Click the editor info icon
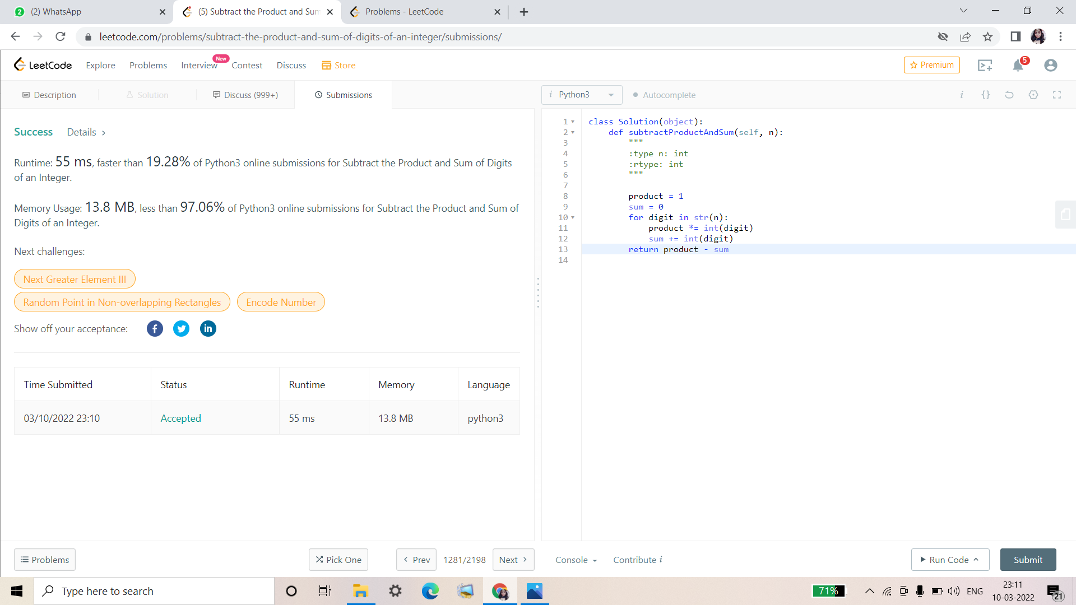The height and width of the screenshot is (605, 1076). [962, 95]
